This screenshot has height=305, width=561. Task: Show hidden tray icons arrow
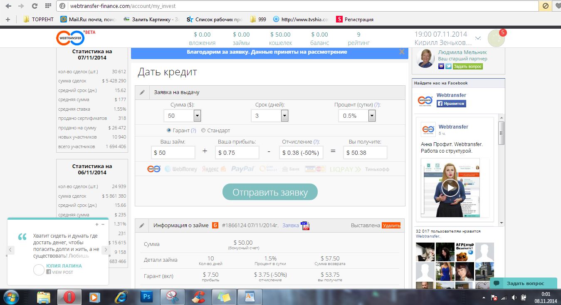coord(484,298)
